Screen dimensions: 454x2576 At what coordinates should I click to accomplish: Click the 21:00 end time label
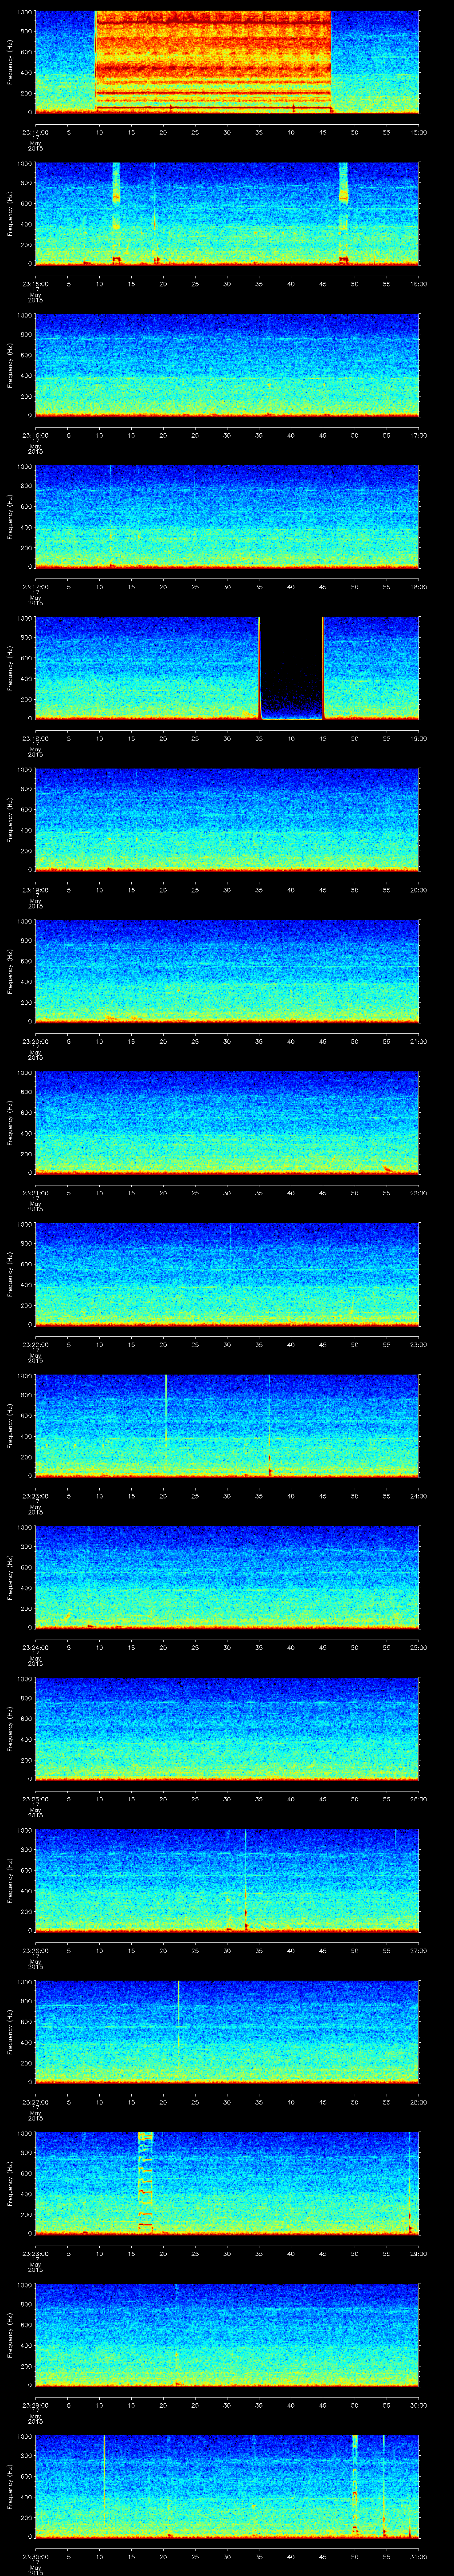click(419, 1041)
